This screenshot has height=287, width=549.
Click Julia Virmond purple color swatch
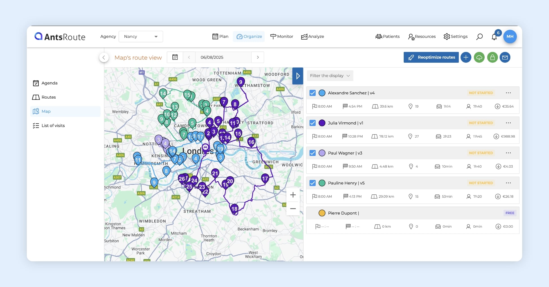coord(322,123)
